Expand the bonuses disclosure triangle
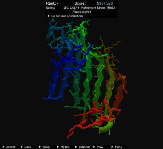 [x=49, y=16]
